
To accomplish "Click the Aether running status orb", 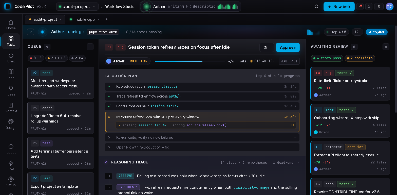I will (43, 32).
